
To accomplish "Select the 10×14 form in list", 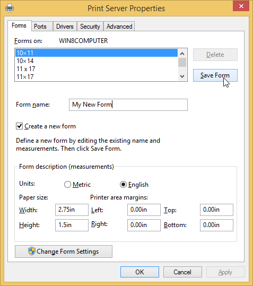I will 97,61.
